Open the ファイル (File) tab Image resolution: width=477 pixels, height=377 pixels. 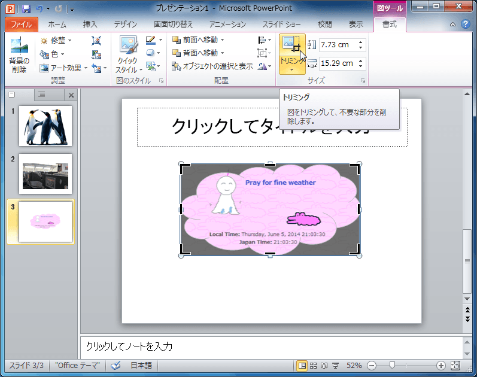coord(21,25)
